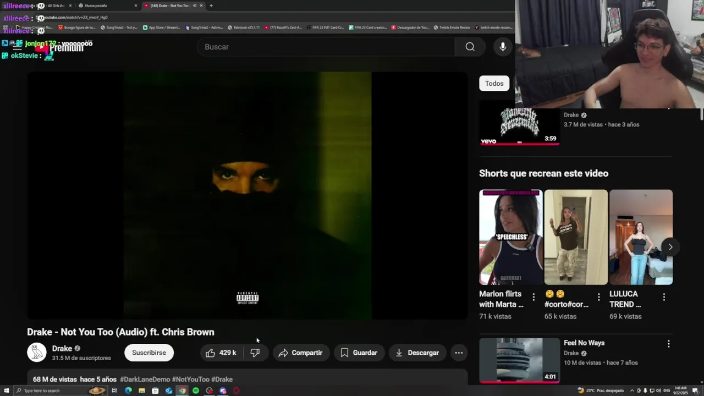Open options menu for #corto short
Screen dimensions: 704x396
(x=599, y=297)
